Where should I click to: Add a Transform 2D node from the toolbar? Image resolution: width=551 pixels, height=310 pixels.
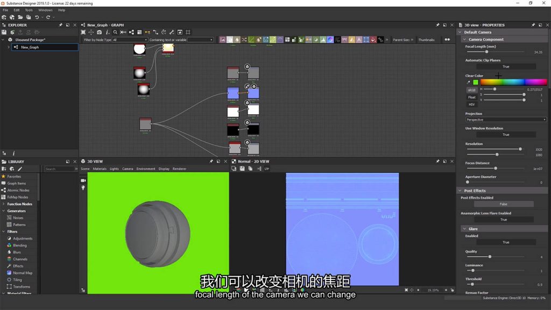point(366,40)
